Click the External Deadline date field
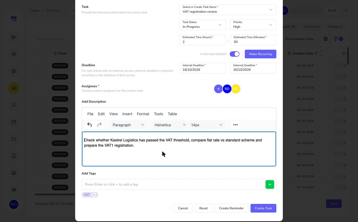Image resolution: width=358 pixels, height=222 pixels. point(253,68)
